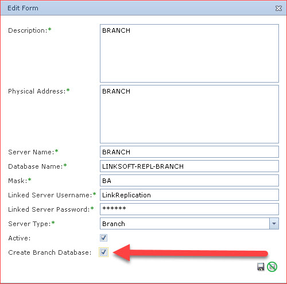Click the Server Type field showing Branch
The width and height of the screenshot is (287, 284).
(x=185, y=224)
